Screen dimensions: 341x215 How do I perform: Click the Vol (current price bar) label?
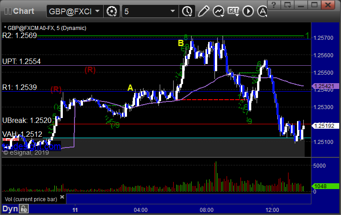coord(31,199)
